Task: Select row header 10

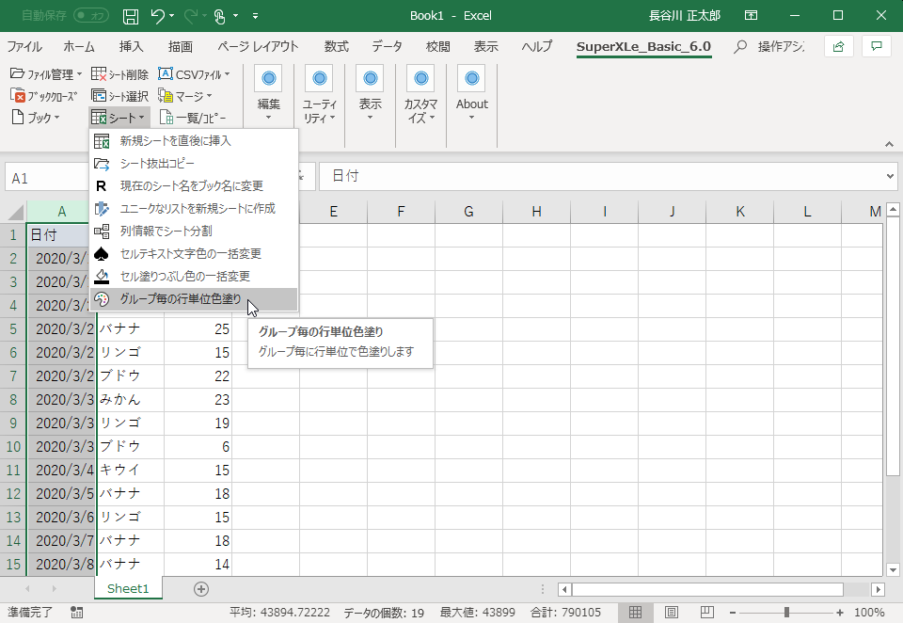Action: point(13,447)
